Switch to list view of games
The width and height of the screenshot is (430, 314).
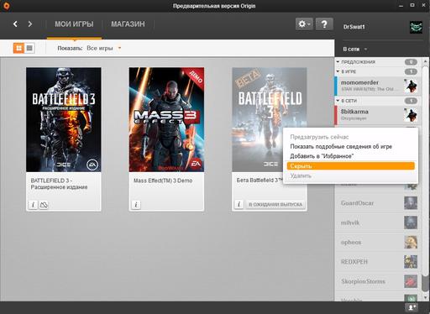(x=29, y=48)
